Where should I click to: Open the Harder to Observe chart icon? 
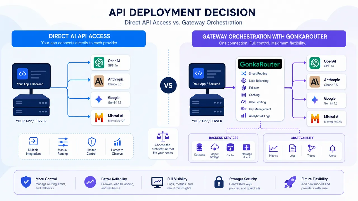(117, 142)
